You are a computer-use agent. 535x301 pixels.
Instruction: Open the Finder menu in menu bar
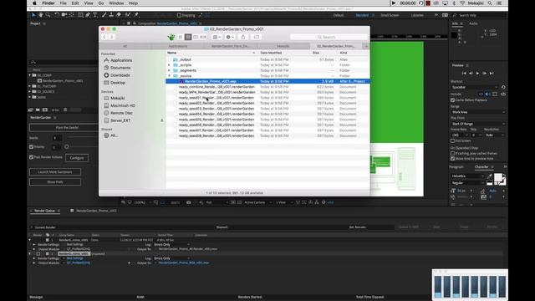(x=48, y=3)
